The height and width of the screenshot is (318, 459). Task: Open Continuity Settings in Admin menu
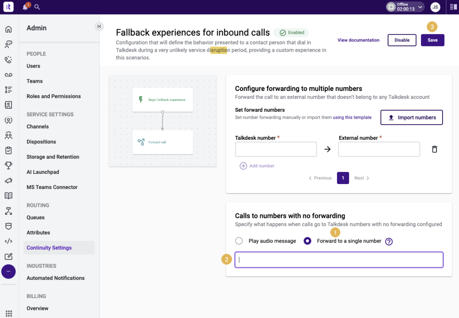click(49, 248)
